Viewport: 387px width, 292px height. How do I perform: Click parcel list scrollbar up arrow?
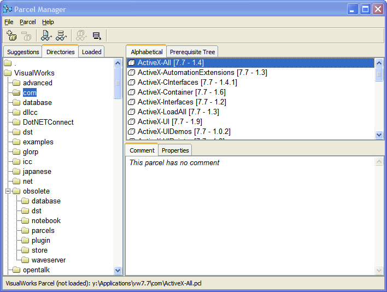pos(379,63)
